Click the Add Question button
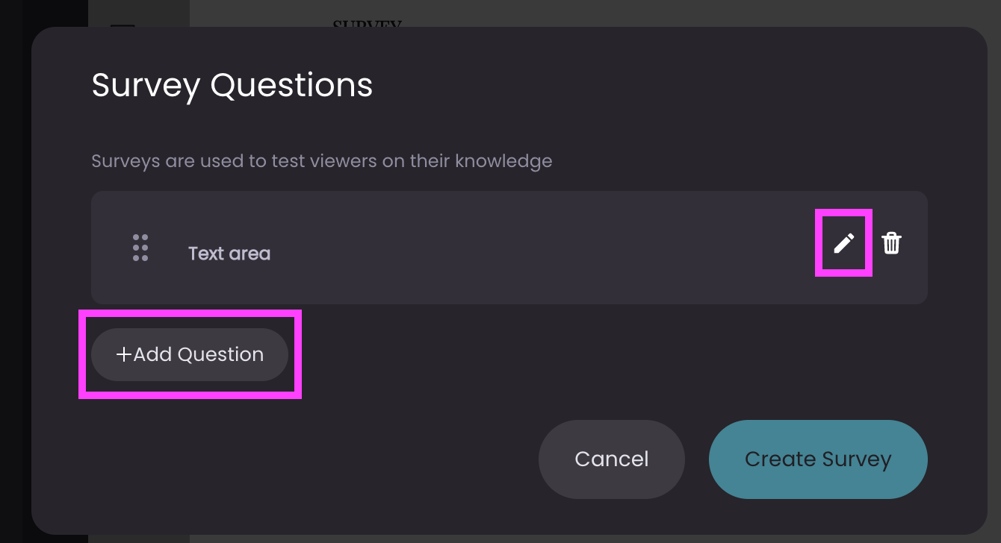The height and width of the screenshot is (543, 1001). [x=190, y=354]
